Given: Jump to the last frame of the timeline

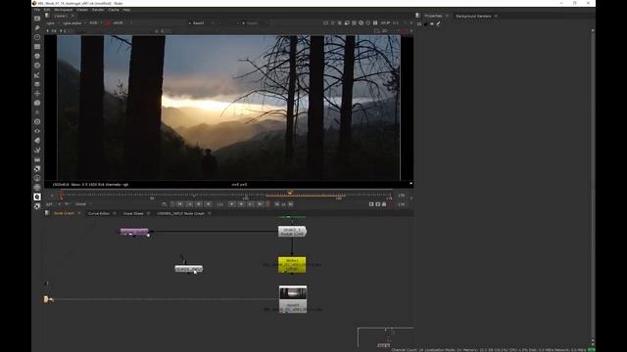Looking at the screenshot, I should click(261, 204).
